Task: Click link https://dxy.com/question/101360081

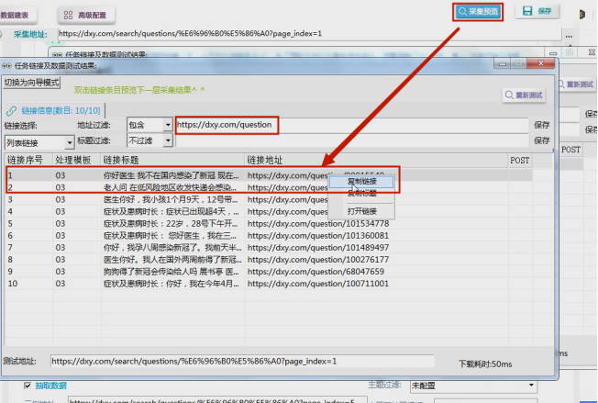Action: click(x=318, y=235)
